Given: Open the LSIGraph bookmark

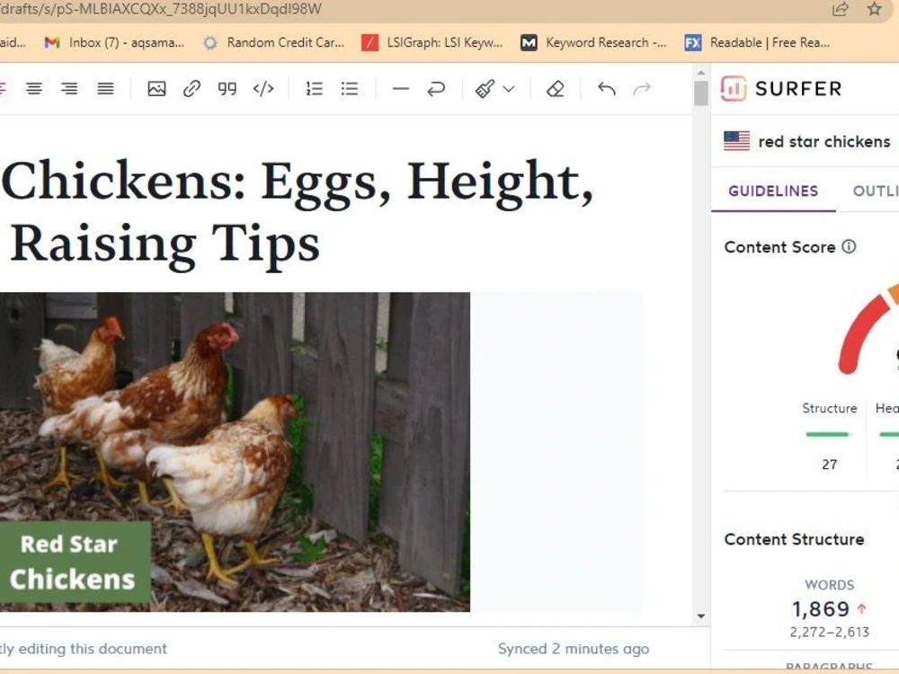Looking at the screenshot, I should (x=432, y=42).
